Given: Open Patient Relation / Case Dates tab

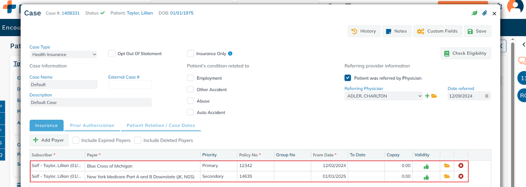Looking at the screenshot, I should (x=161, y=125).
